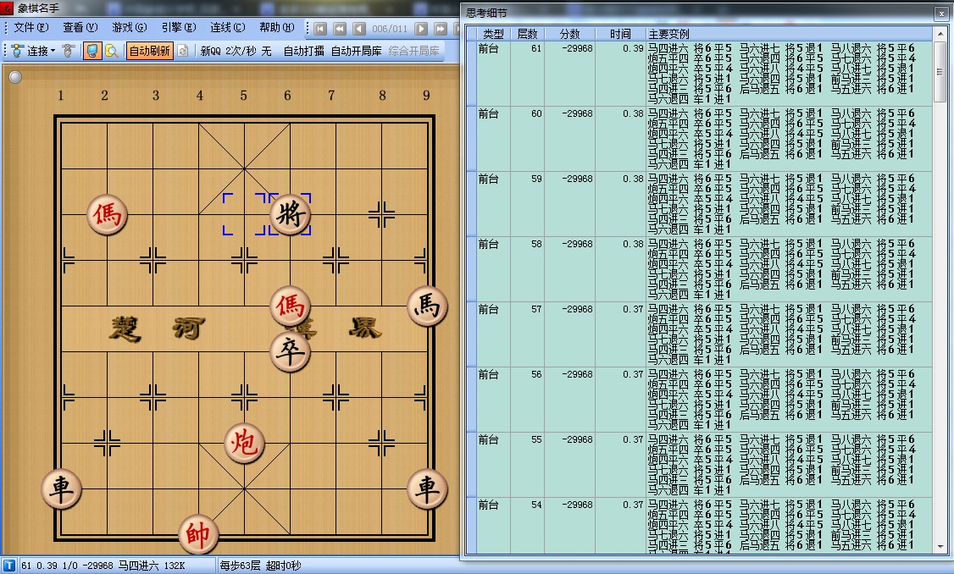The width and height of the screenshot is (954, 574).
Task: Jump to first move with leftmost navigation icon
Action: (x=320, y=28)
